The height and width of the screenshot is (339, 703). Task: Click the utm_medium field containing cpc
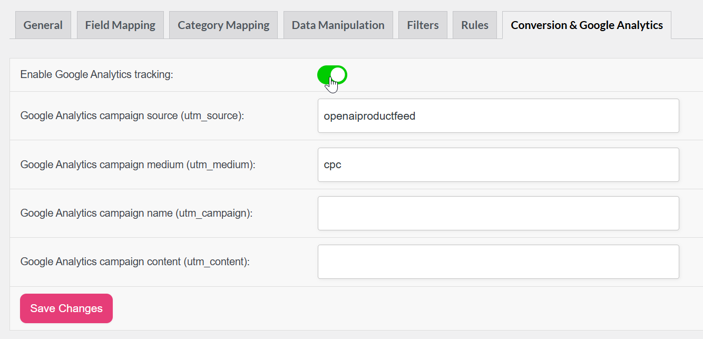(x=498, y=164)
